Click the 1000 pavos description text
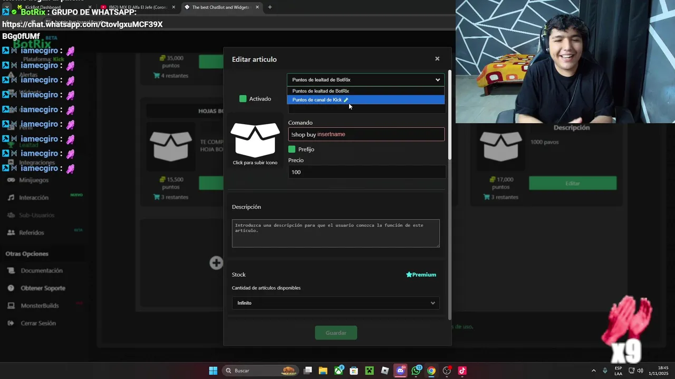 pyautogui.click(x=545, y=142)
